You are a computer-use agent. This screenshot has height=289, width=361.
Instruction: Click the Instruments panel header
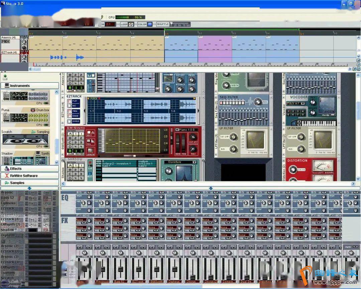[x=29, y=86]
